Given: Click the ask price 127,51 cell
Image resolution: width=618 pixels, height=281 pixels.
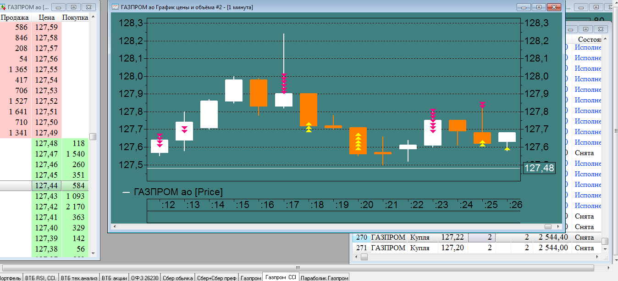Looking at the screenshot, I should (46, 112).
